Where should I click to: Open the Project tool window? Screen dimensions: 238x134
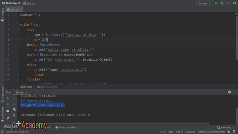click(x=3, y=15)
